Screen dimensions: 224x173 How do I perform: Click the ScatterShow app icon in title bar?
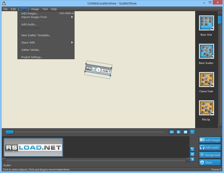4,3
